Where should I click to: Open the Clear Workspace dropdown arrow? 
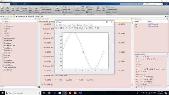click(53, 12)
